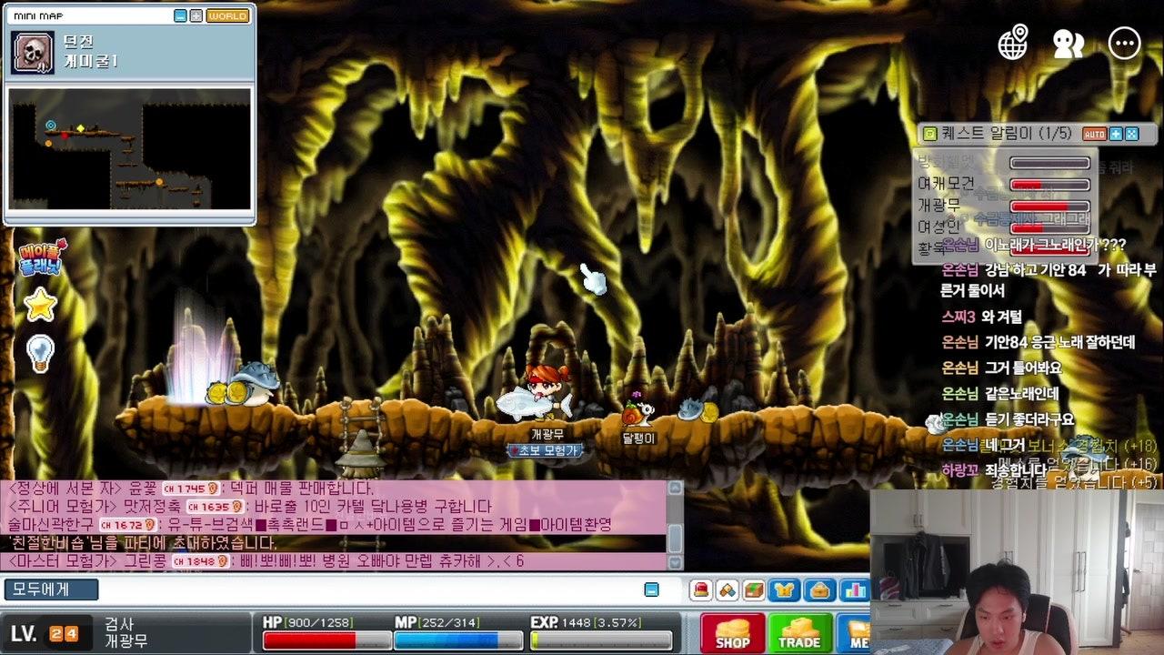Open the WORLD map from minimap
This screenshot has width=1164, height=655.
(x=227, y=15)
